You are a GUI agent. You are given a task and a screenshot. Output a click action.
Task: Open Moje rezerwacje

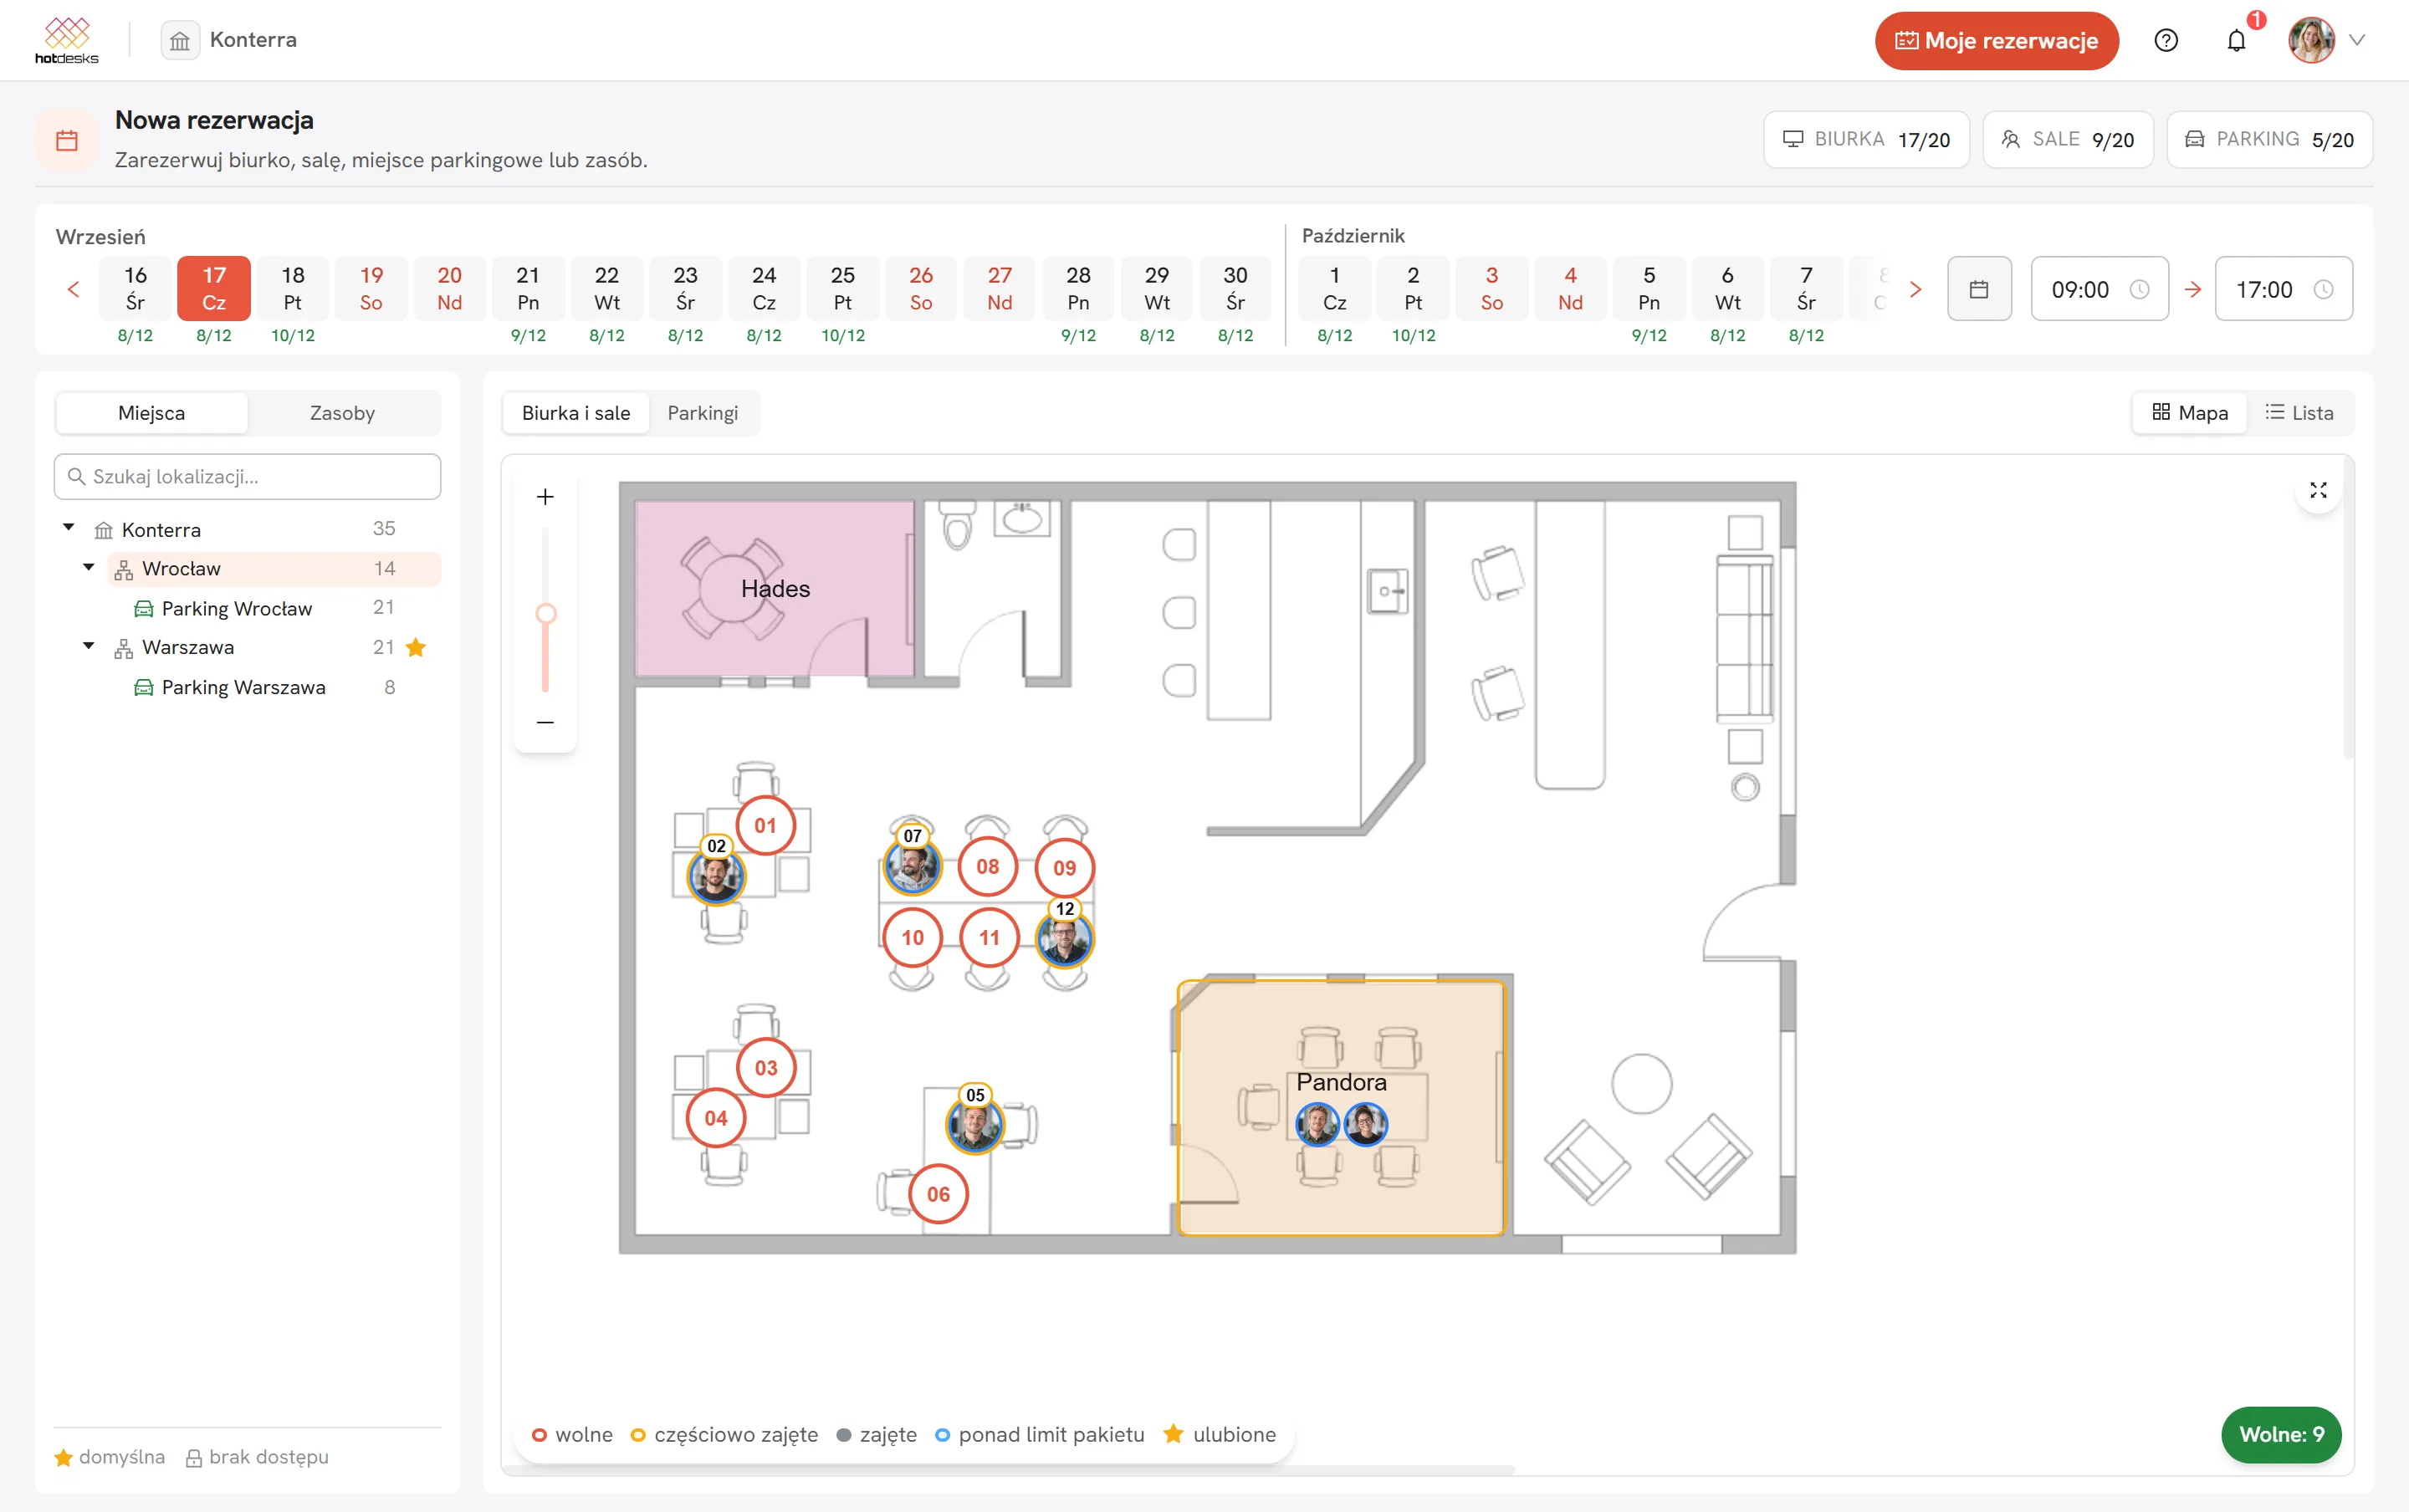[x=1996, y=41]
